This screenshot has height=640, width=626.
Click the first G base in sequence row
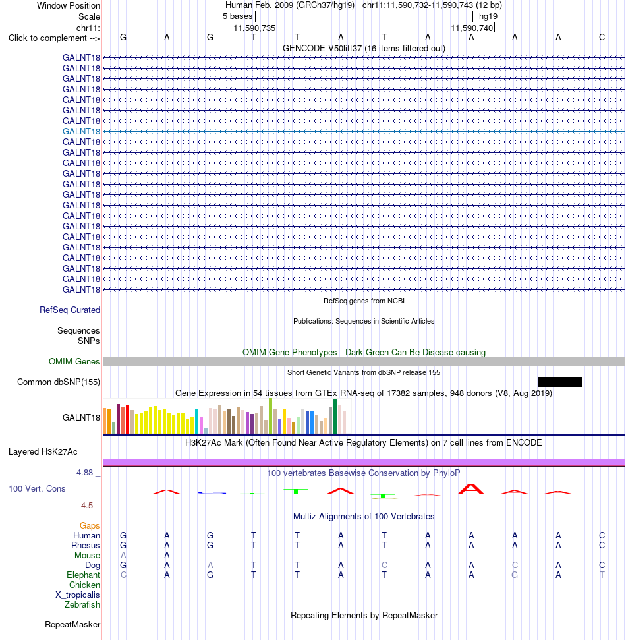click(123, 37)
